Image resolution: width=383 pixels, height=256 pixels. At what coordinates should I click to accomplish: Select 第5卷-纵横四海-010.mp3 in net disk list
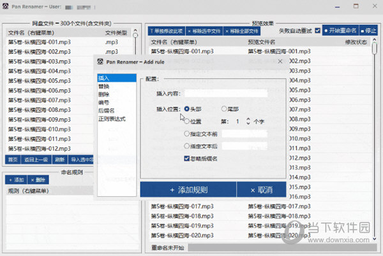[40, 129]
